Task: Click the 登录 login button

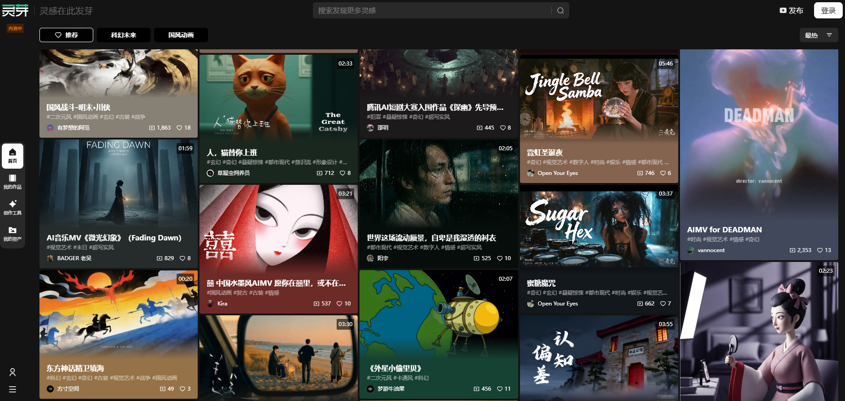Action: (x=828, y=11)
